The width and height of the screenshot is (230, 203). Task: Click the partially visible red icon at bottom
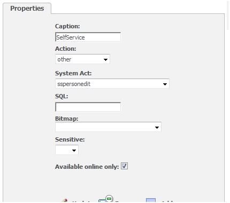point(65,201)
